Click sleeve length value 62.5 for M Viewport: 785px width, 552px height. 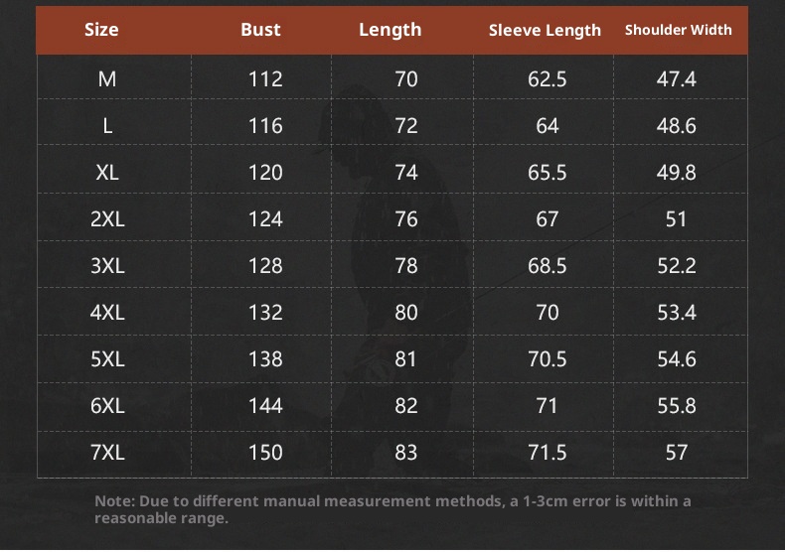pyautogui.click(x=547, y=78)
